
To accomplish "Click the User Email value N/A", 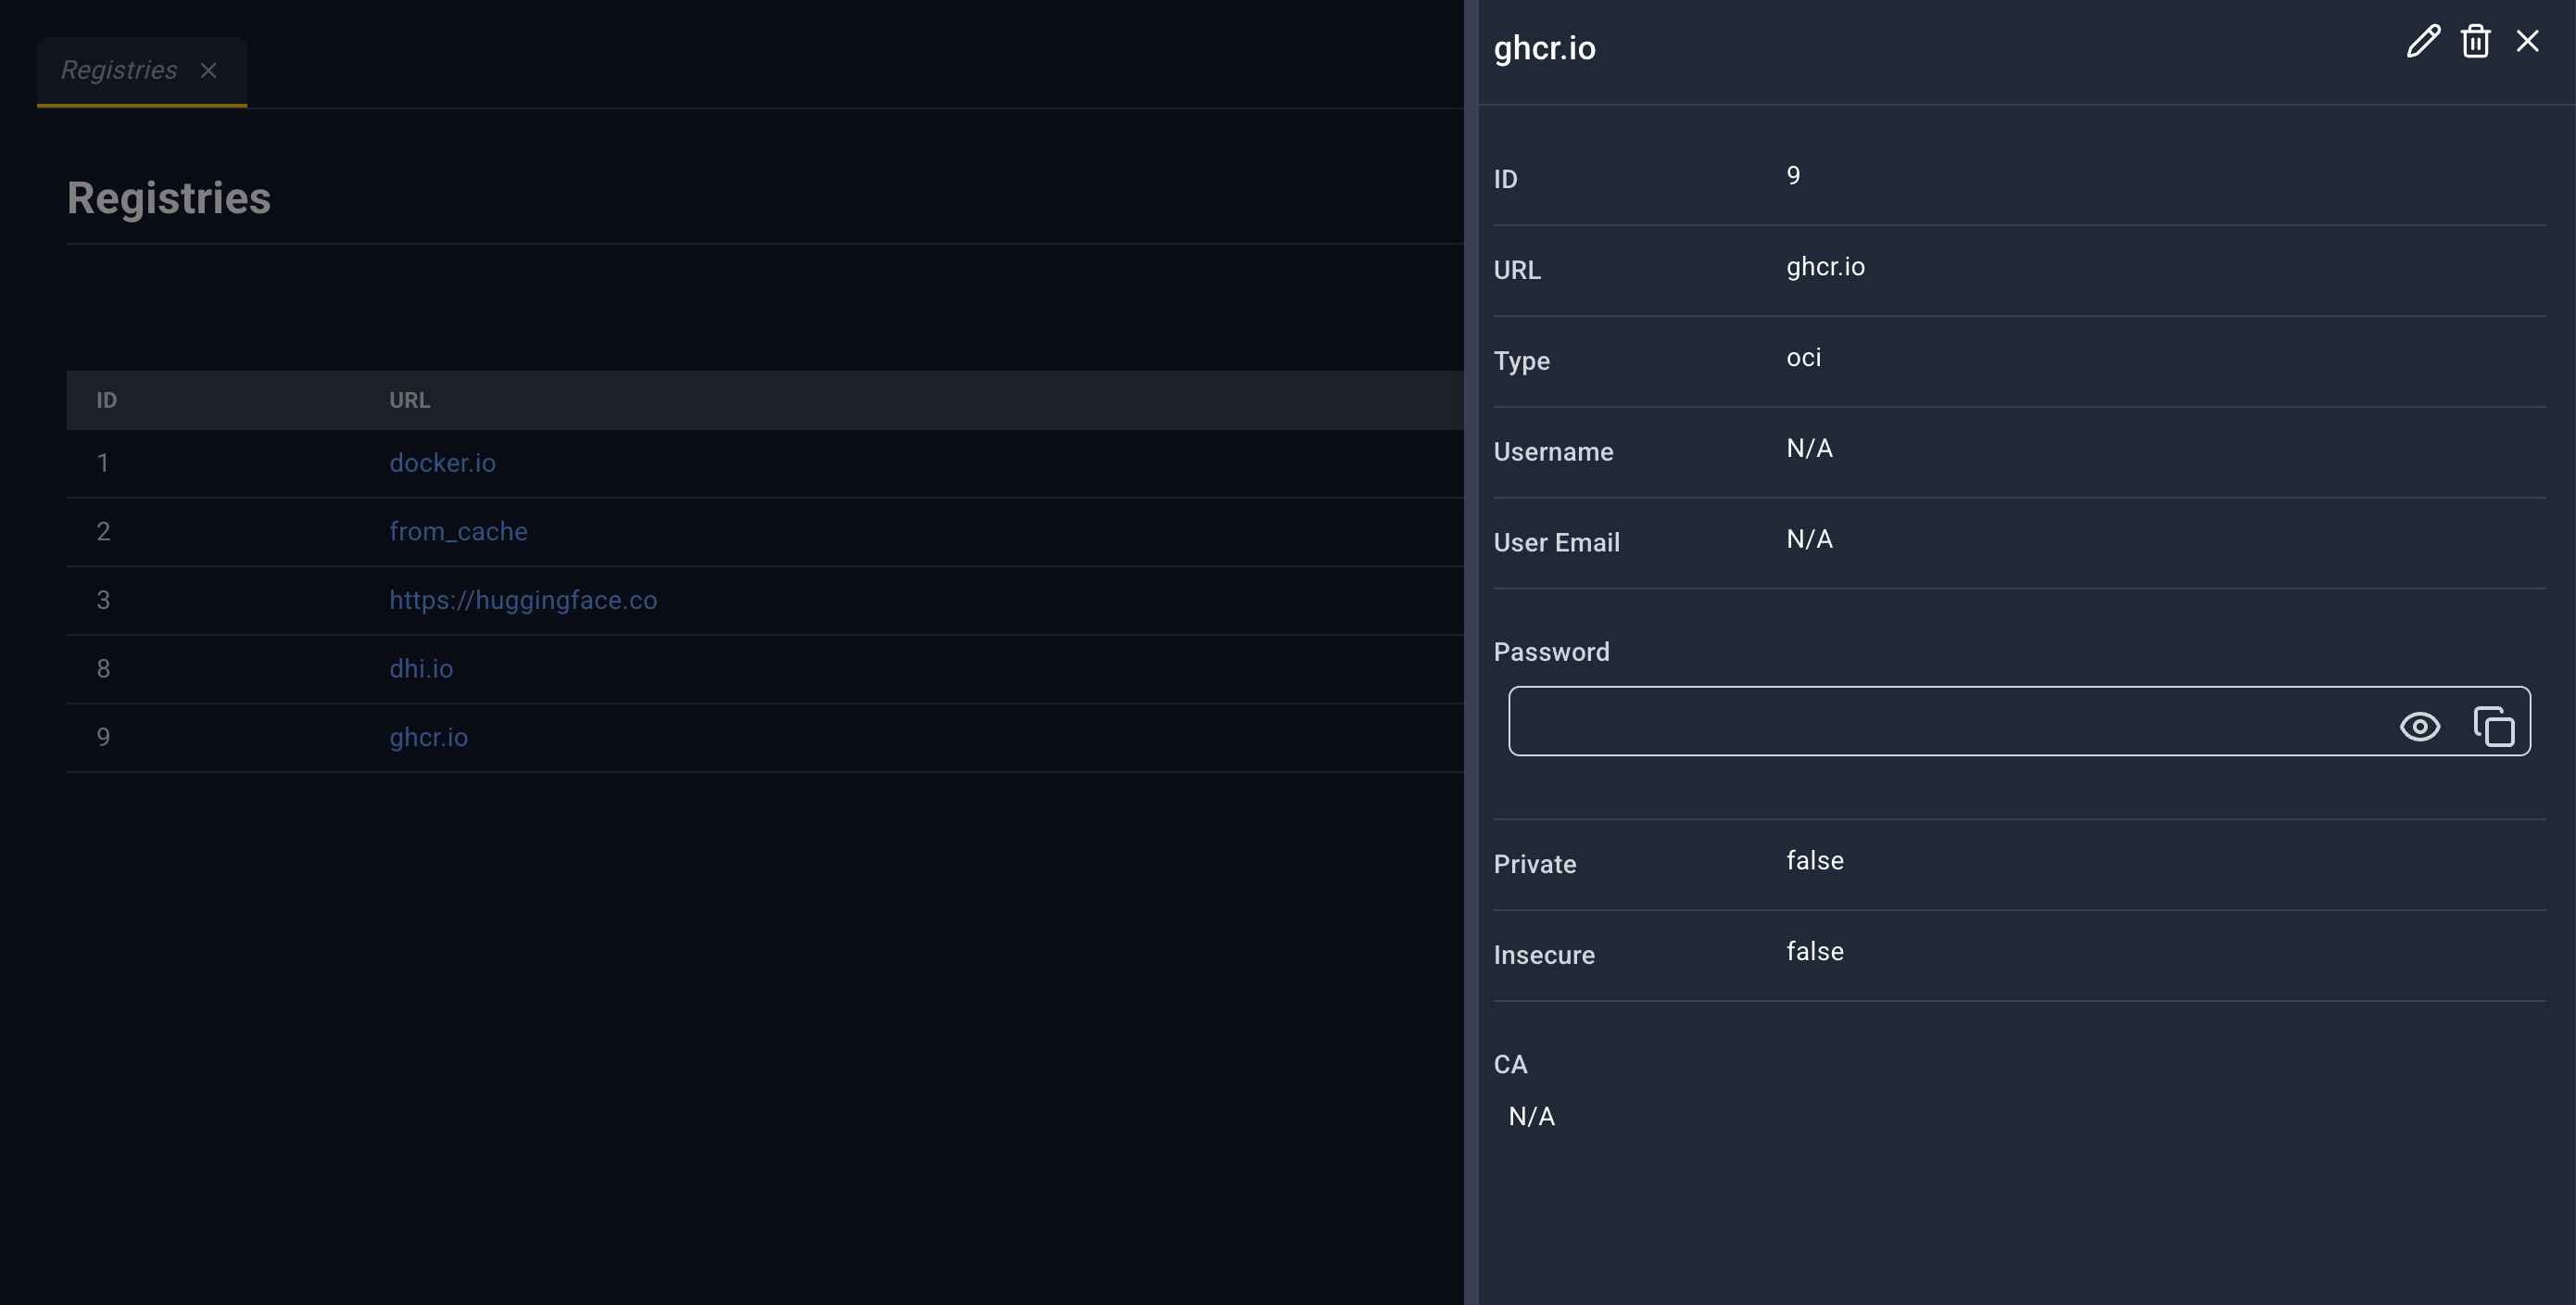I will [x=1809, y=540].
